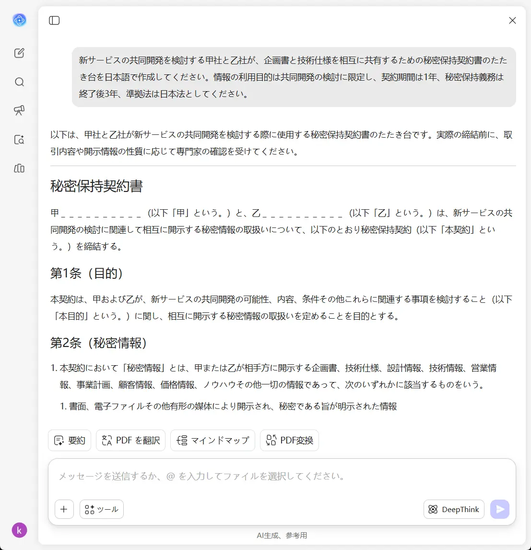Open the search icon in sidebar
This screenshot has width=531, height=550.
tap(19, 82)
